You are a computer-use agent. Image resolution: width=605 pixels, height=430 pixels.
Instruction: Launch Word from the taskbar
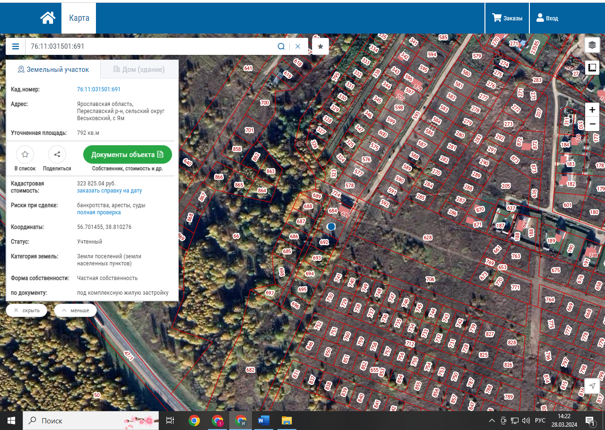tap(263, 420)
